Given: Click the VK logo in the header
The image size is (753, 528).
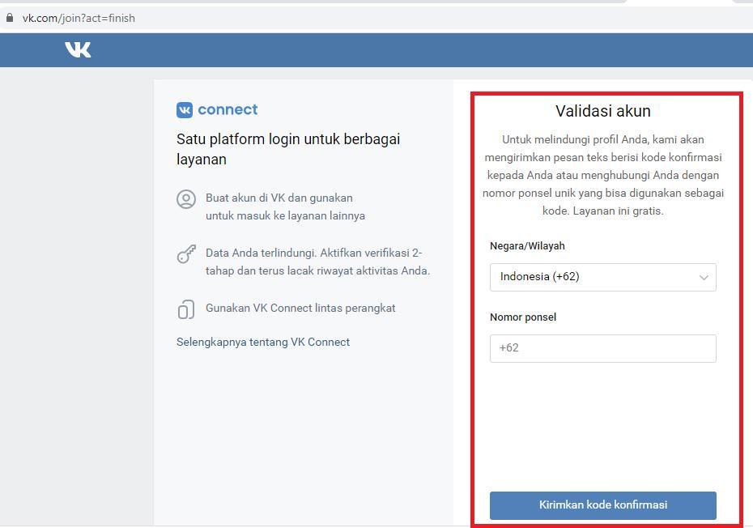Looking at the screenshot, I should click(x=78, y=49).
